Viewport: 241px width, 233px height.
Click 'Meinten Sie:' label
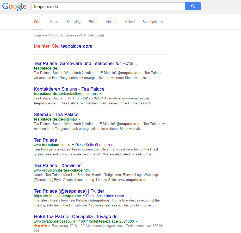click(47, 46)
